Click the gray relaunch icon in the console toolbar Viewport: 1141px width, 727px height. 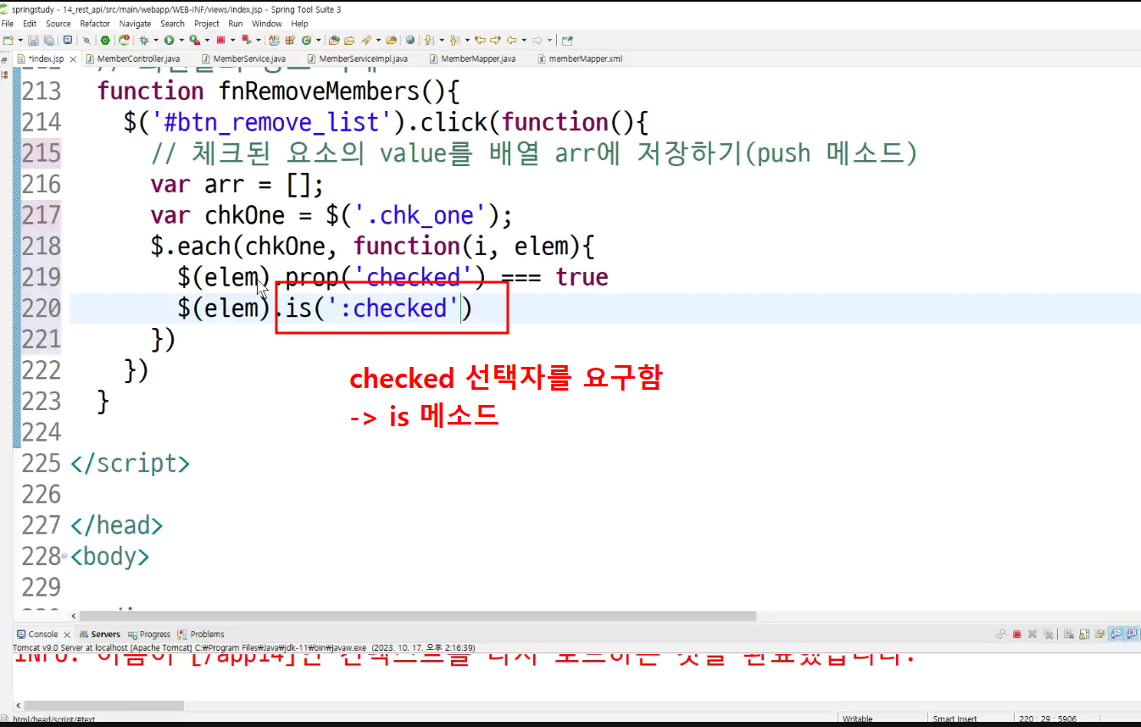(1001, 634)
